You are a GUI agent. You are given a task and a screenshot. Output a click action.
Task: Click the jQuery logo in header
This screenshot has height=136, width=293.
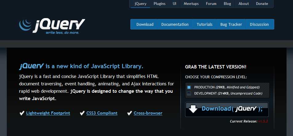click(52, 26)
